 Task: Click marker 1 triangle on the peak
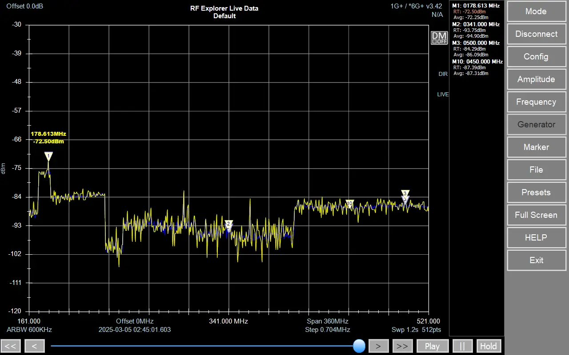click(48, 156)
